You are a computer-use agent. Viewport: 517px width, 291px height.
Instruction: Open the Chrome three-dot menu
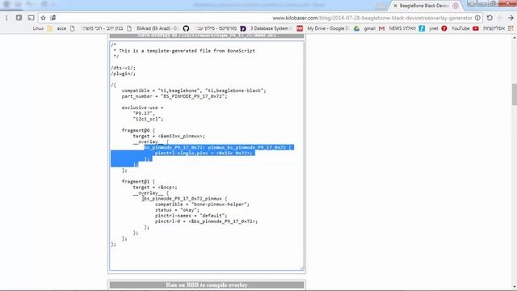(6, 18)
